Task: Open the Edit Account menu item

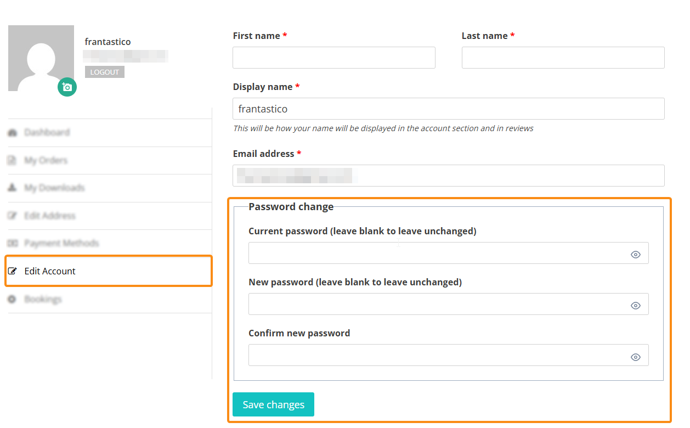Action: coord(50,271)
